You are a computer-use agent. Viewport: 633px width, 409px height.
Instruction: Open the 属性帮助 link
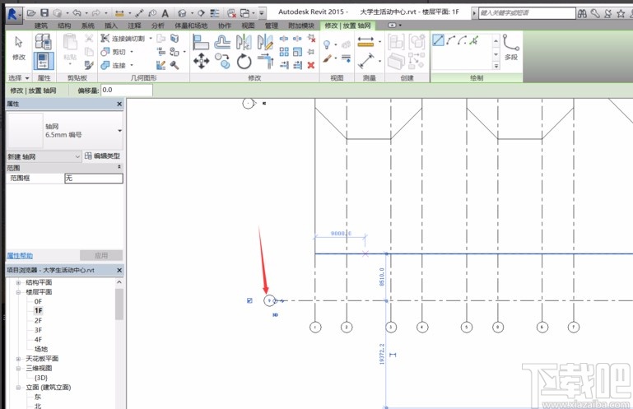pyautogui.click(x=20, y=256)
